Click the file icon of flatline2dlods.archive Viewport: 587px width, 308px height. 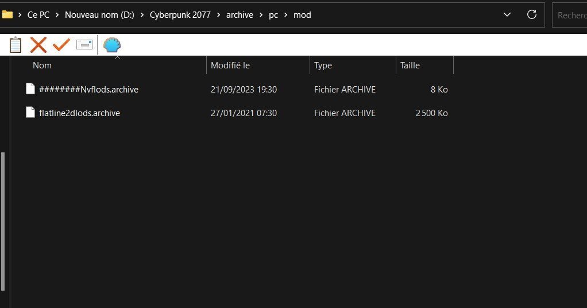click(30, 113)
